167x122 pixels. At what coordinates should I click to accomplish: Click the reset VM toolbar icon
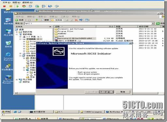click(x=24, y=6)
